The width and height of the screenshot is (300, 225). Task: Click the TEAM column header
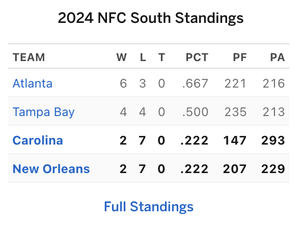29,58
